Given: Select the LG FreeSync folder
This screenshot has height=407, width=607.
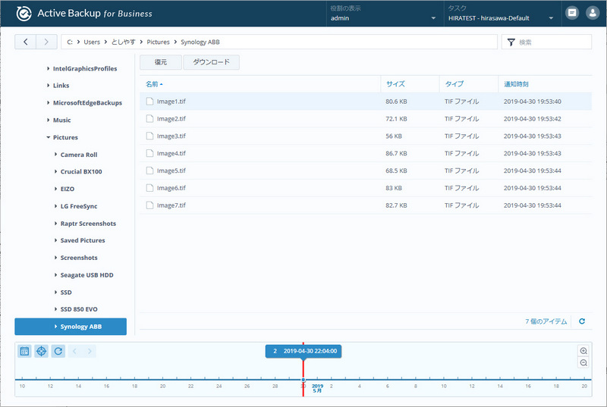Looking at the screenshot, I should pos(79,206).
